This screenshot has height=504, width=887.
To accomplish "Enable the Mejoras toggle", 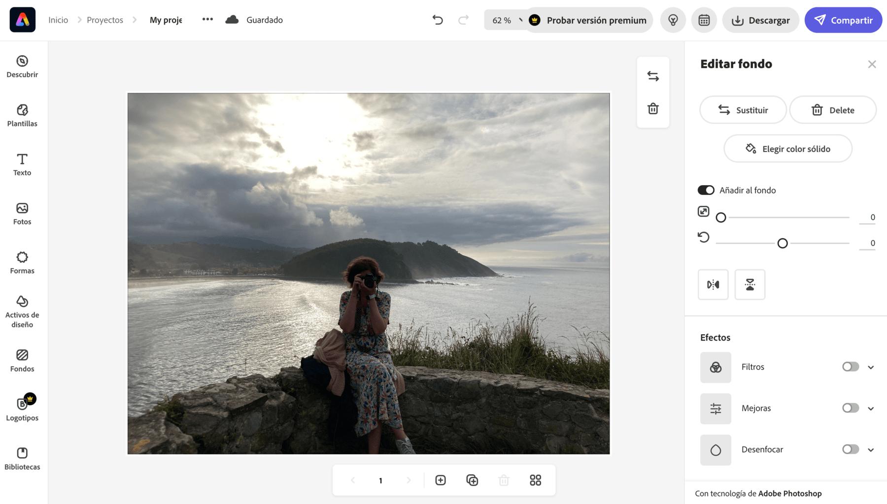I will tap(851, 408).
